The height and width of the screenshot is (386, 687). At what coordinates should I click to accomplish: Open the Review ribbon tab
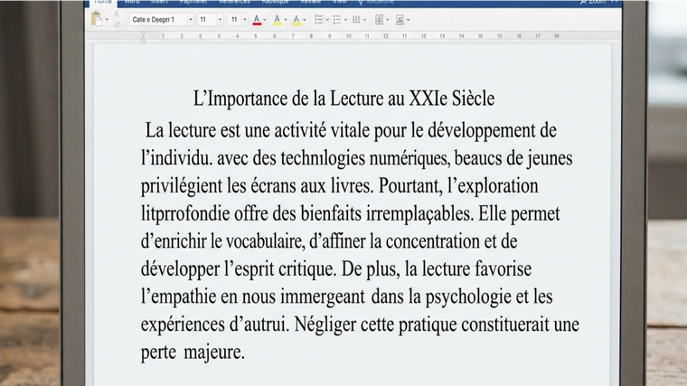pos(311,2)
